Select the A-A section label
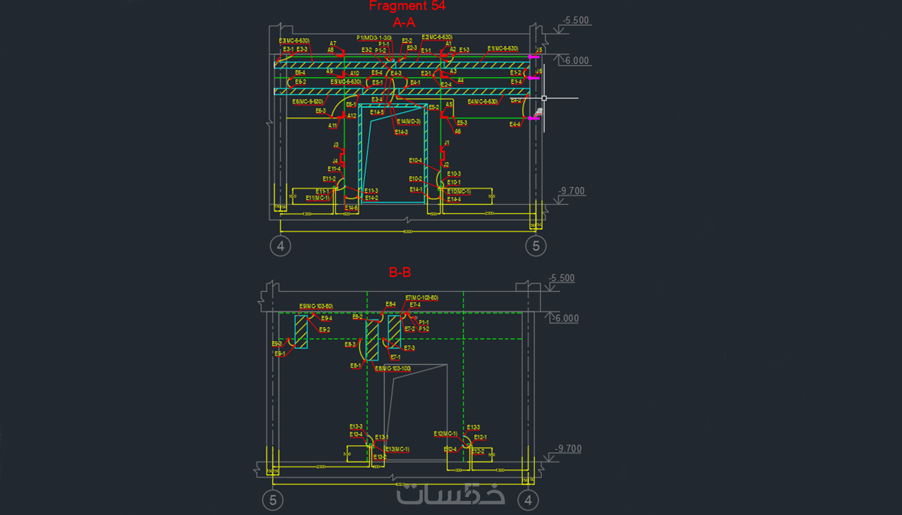The height and width of the screenshot is (515, 902). (404, 22)
